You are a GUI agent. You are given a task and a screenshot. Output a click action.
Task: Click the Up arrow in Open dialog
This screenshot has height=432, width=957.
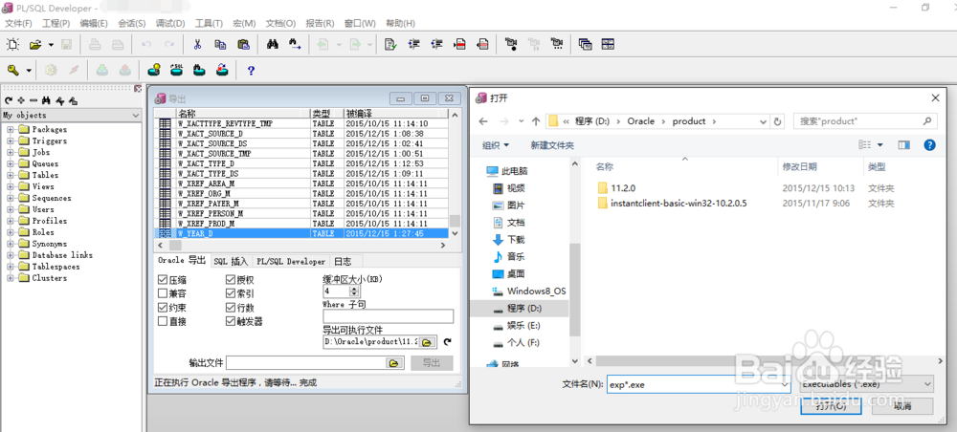[535, 121]
